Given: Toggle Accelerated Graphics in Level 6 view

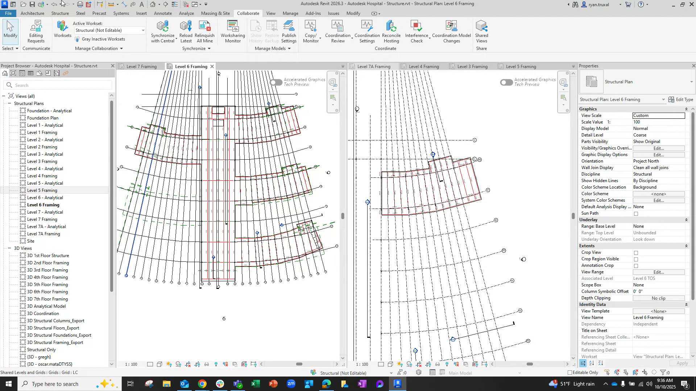Looking at the screenshot, I should [276, 83].
